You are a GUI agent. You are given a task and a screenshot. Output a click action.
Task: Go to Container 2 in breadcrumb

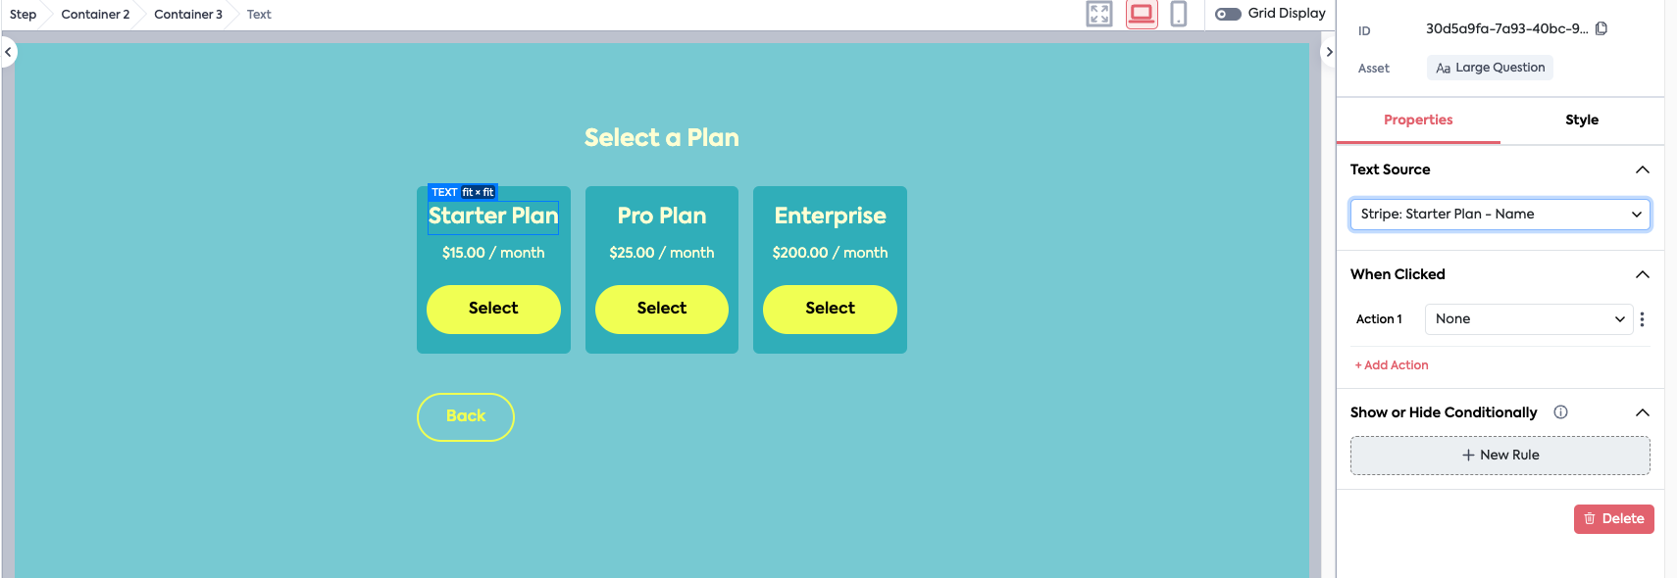(95, 15)
